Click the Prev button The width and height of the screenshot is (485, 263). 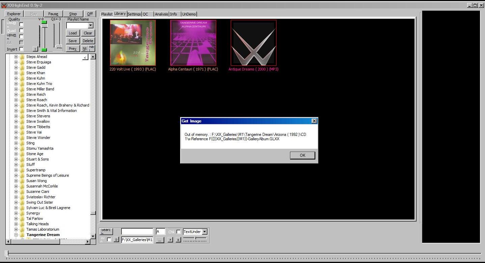(x=73, y=49)
